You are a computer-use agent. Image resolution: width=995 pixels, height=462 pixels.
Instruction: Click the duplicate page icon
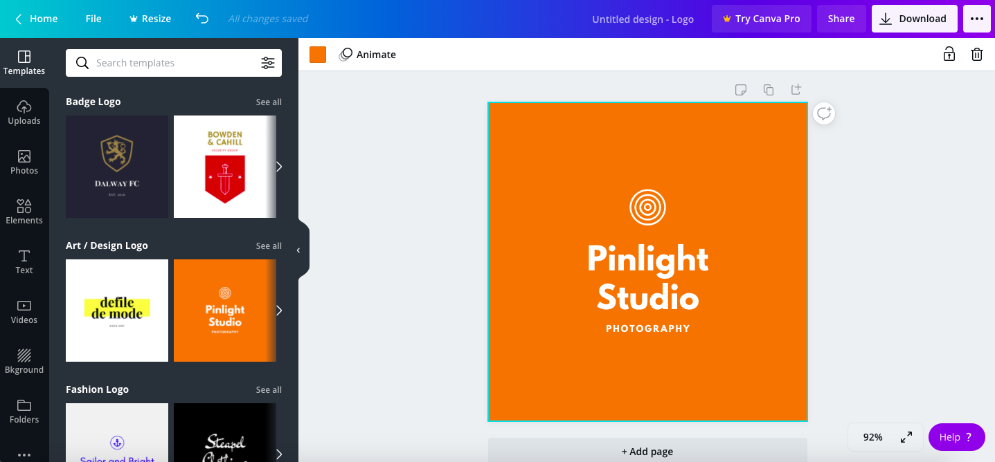768,89
